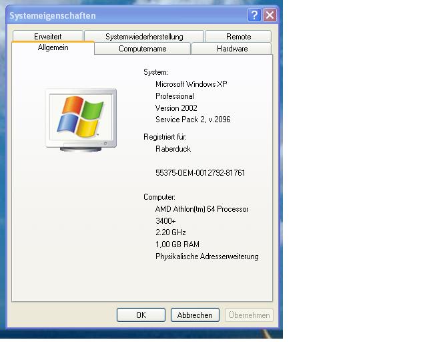Close the Systemeigenschaften dialog
The height and width of the screenshot is (342, 427).
tap(270, 15)
